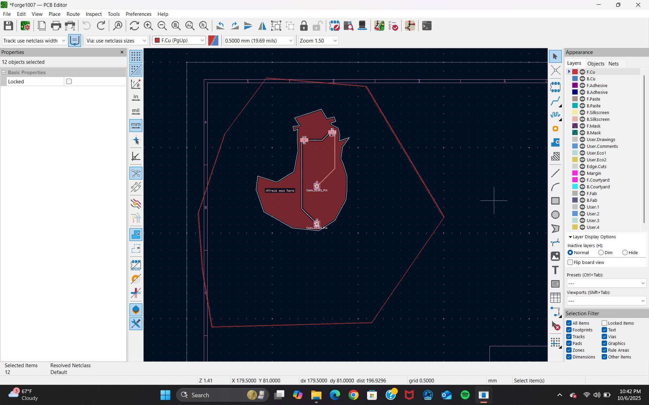This screenshot has width=649, height=405.
Task: Close the Properties panel
Action: click(x=122, y=52)
